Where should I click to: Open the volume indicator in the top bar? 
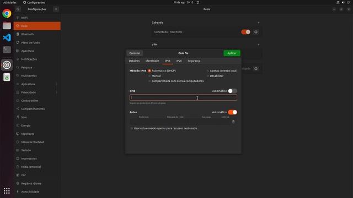tap(343, 2)
